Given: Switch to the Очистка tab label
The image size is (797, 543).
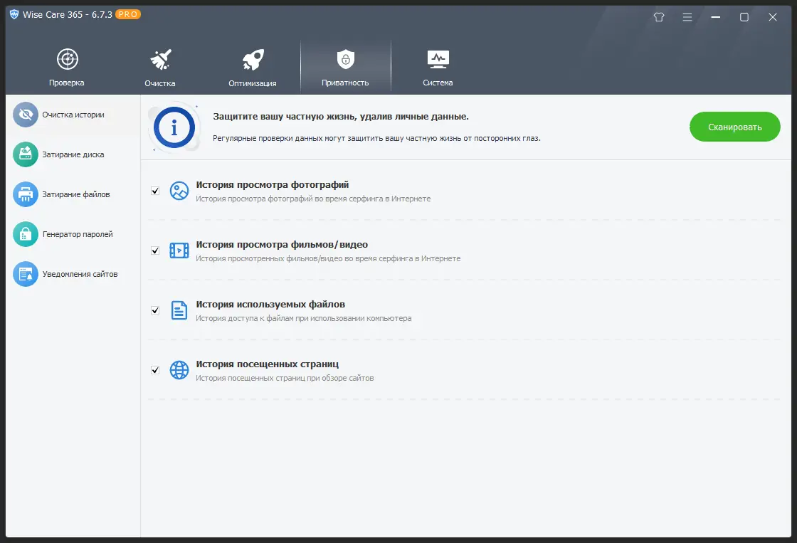Looking at the screenshot, I should (160, 83).
